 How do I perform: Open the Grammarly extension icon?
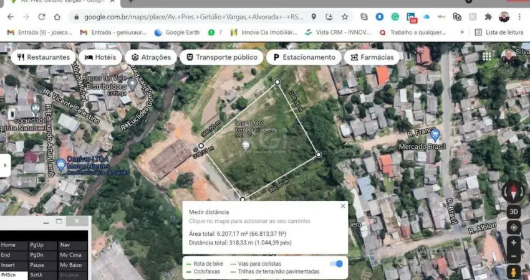click(395, 17)
